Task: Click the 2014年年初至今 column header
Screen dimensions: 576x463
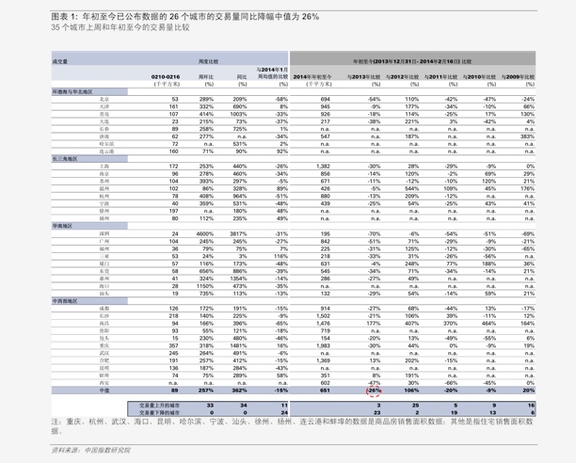Action: [x=312, y=77]
